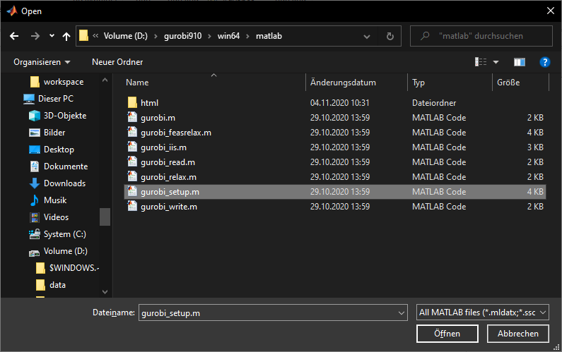
Task: Expand chevron after win64 in breadcrumb
Action: coord(247,36)
